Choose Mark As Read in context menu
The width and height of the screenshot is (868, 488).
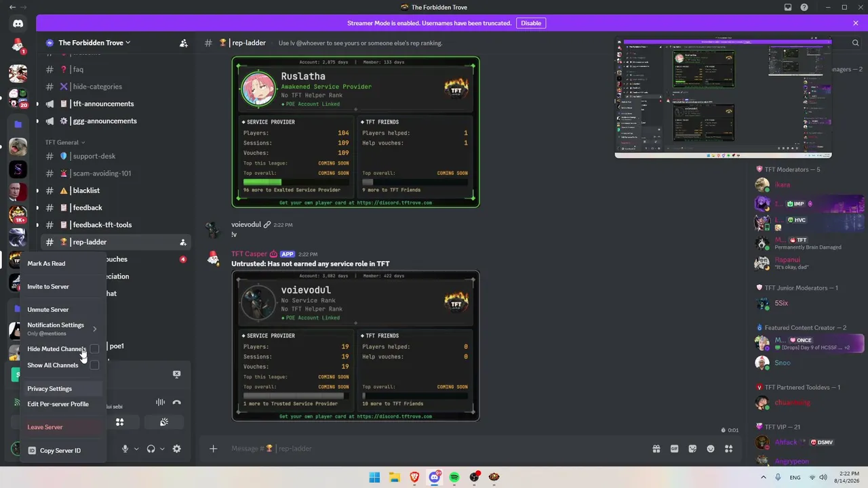(62, 264)
